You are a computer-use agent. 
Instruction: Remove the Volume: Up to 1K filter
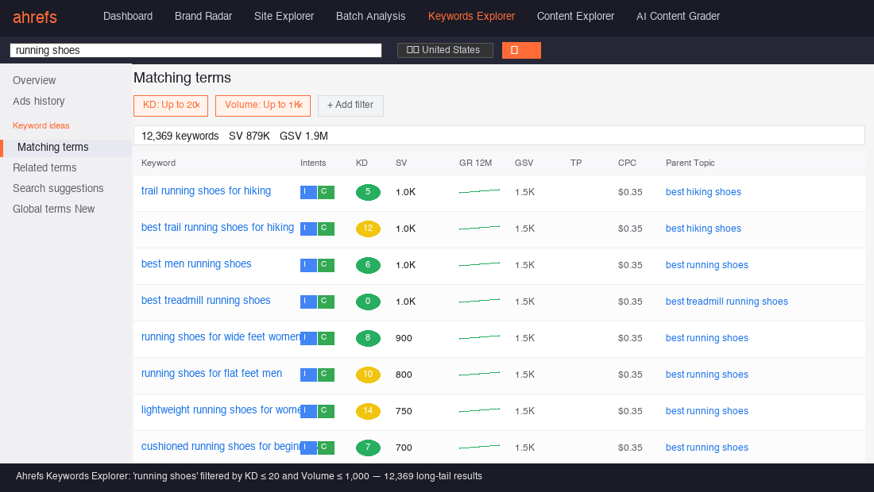300,106
